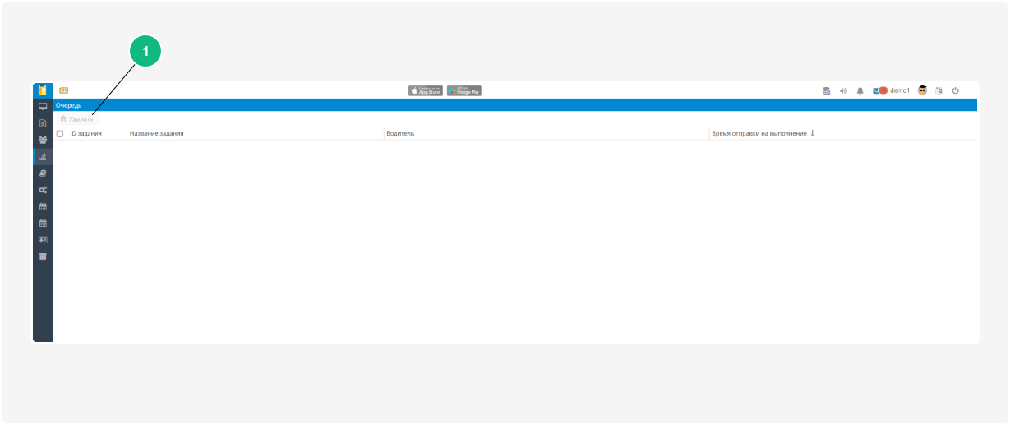Open the App Store download badge

[426, 90]
